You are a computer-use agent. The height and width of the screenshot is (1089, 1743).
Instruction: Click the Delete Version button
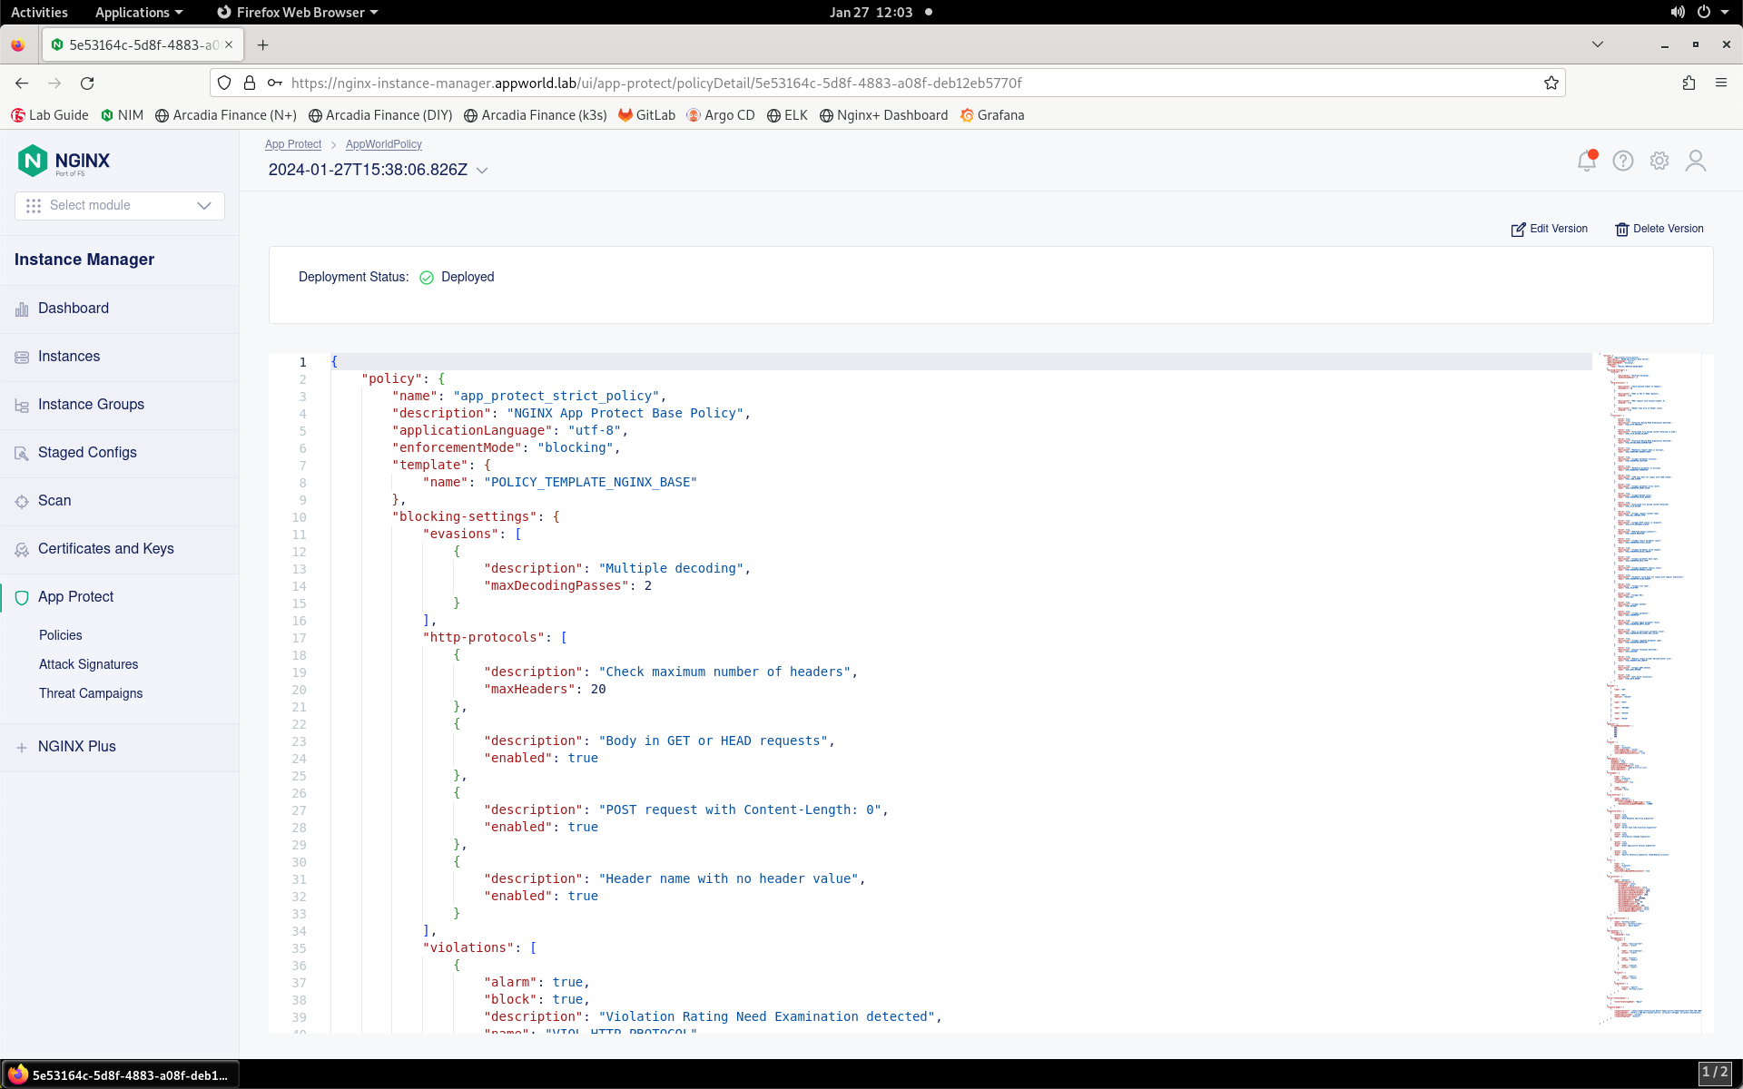1659,229
